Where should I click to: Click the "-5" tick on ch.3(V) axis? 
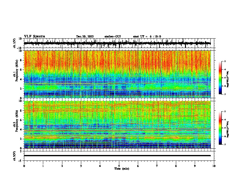pos(20,161)
